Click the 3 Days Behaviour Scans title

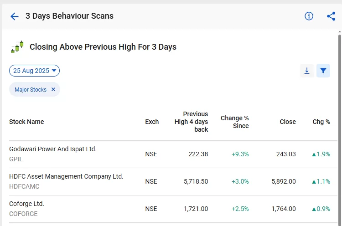coord(69,16)
